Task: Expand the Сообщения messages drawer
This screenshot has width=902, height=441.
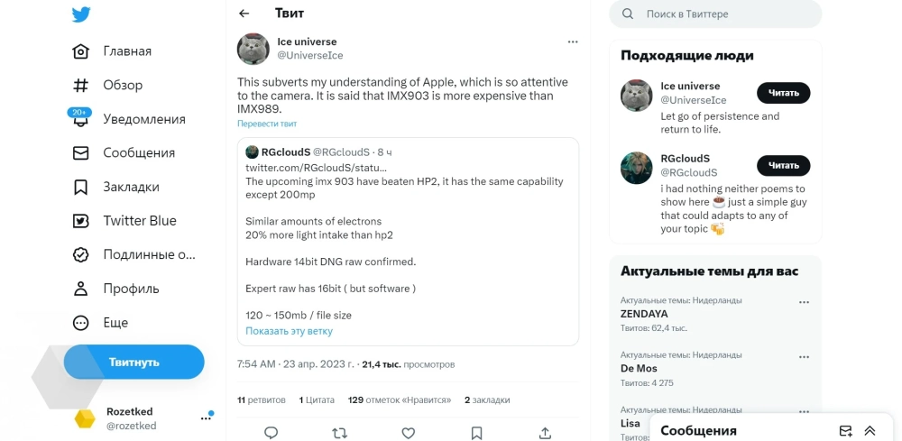Action: point(870,430)
